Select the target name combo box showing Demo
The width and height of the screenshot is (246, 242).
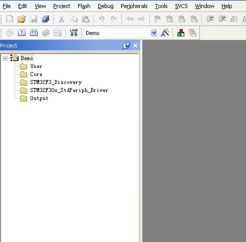pos(121,33)
